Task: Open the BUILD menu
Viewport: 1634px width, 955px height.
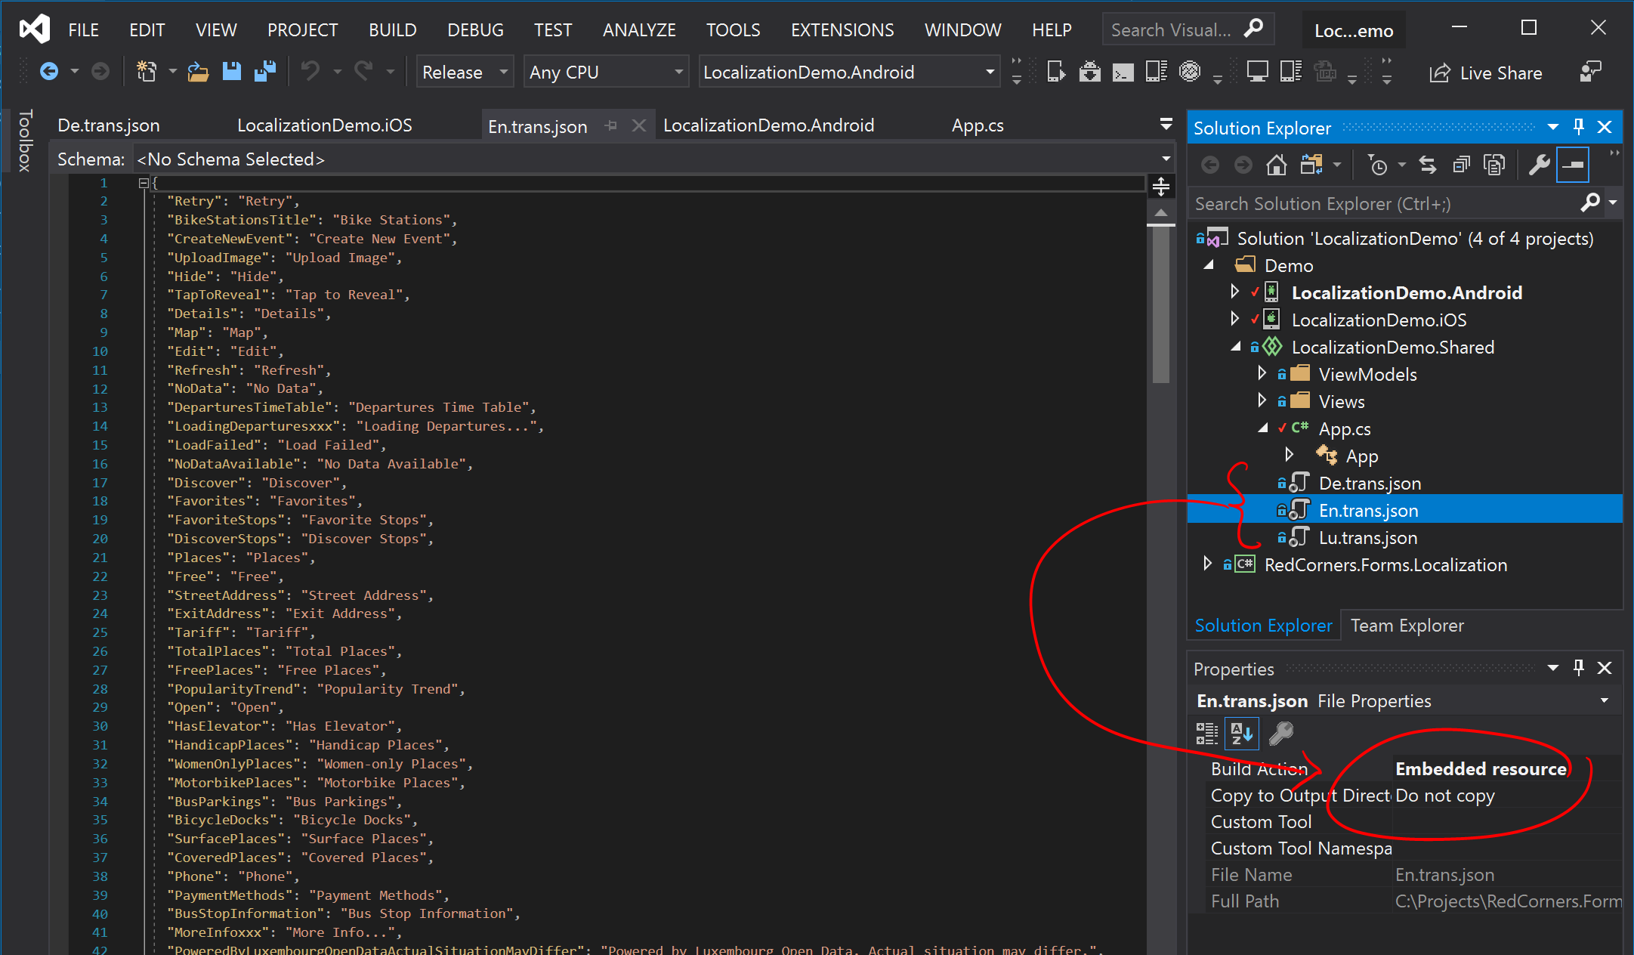Action: (x=392, y=29)
